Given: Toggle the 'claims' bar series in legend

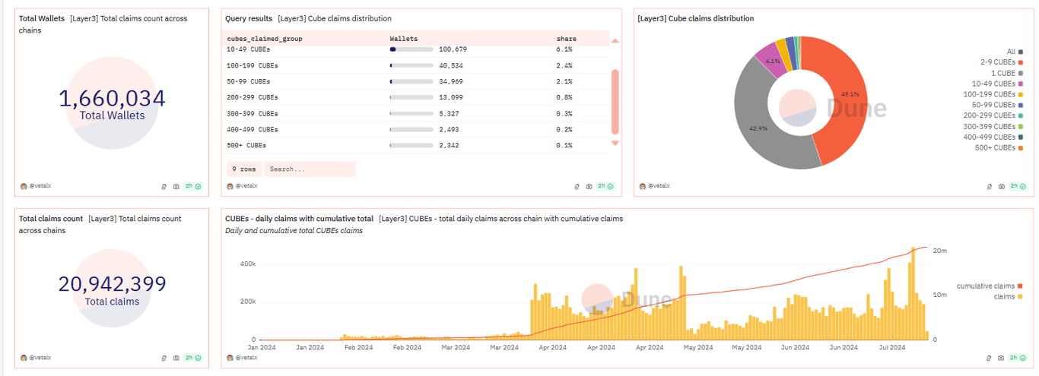Looking at the screenshot, I should 1009,297.
